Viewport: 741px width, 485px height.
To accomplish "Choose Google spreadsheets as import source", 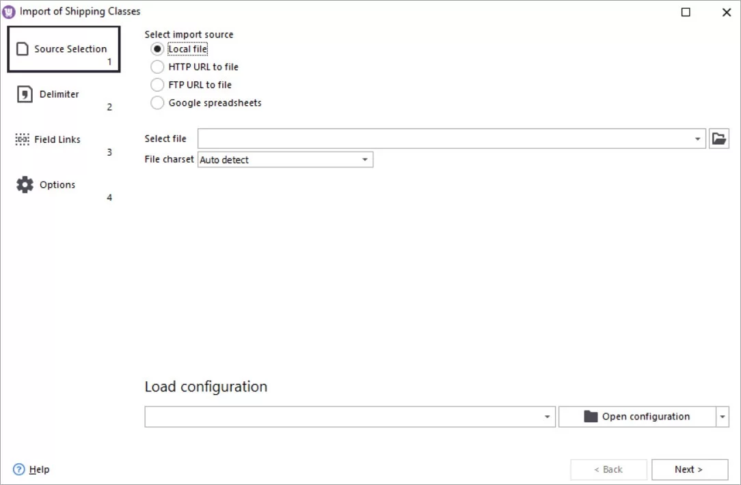I will [x=157, y=102].
